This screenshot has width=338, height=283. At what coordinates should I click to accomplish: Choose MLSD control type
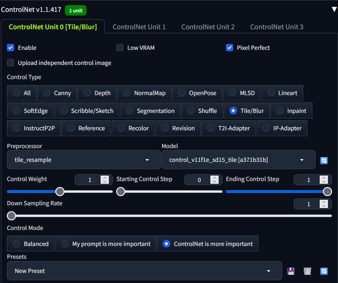(242, 93)
